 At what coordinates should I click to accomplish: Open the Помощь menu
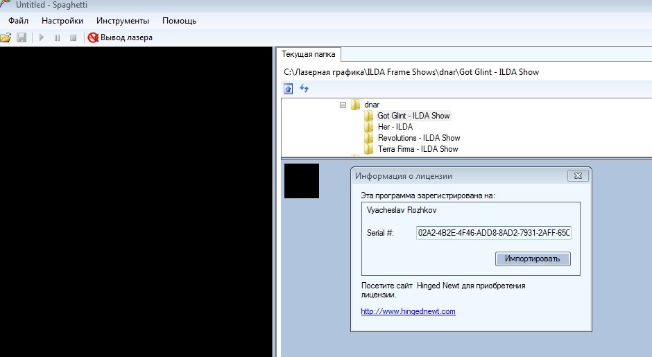[x=179, y=21]
